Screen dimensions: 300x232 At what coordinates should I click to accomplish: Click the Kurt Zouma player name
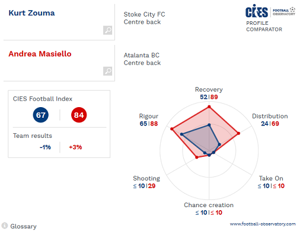pos(31,13)
